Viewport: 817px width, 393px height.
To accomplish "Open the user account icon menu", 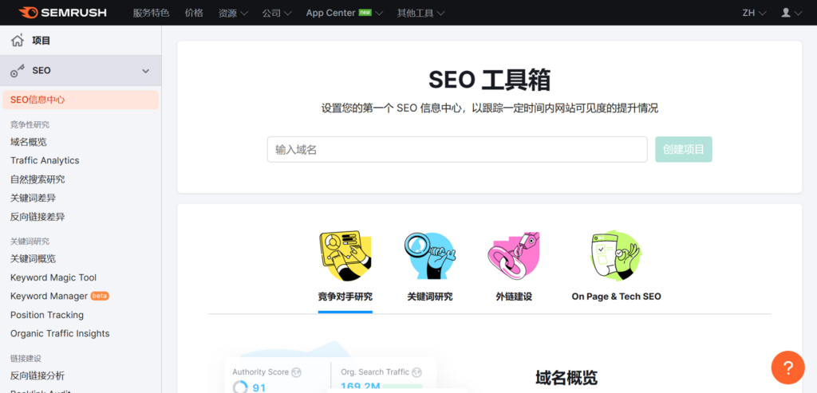I will pos(791,13).
